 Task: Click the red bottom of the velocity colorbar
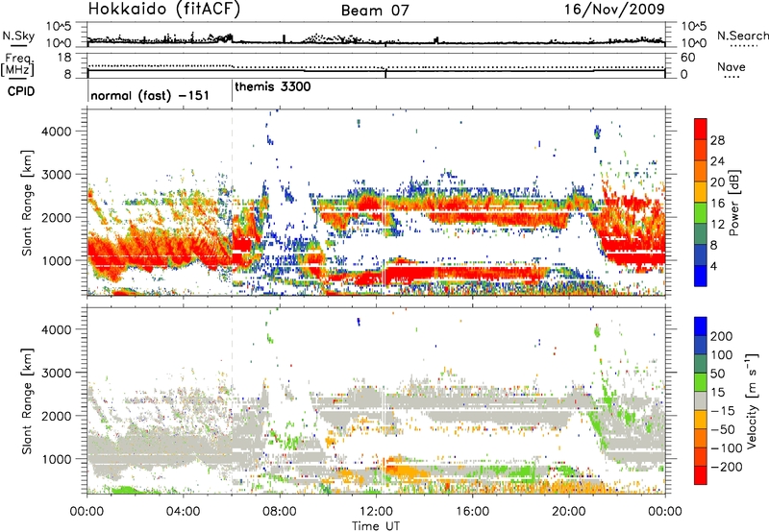pyautogui.click(x=701, y=475)
